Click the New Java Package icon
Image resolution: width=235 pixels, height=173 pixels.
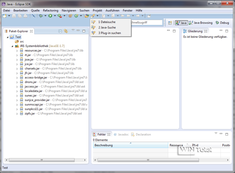(70, 16)
